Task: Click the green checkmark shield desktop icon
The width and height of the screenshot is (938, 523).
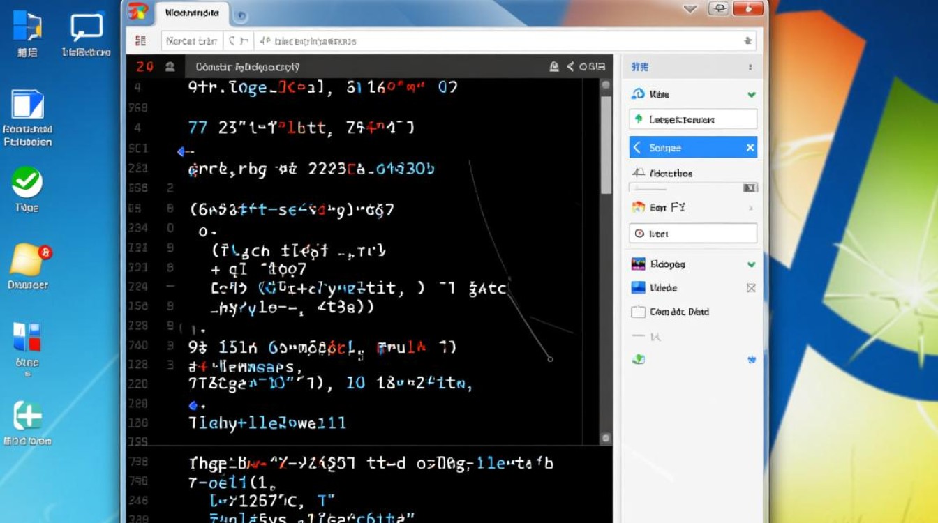Action: 27,183
